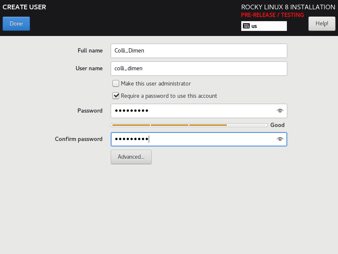Click the PRE-RELEASE / TESTING text
338x254 pixels.
coord(272,15)
